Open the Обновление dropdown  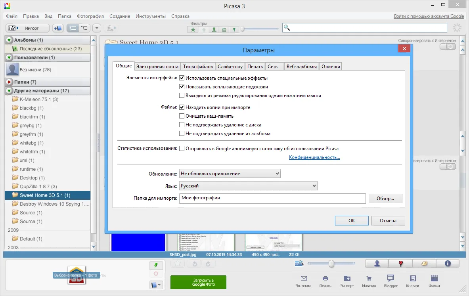[230, 174]
